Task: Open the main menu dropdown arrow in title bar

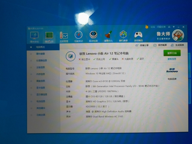Action: point(174,27)
